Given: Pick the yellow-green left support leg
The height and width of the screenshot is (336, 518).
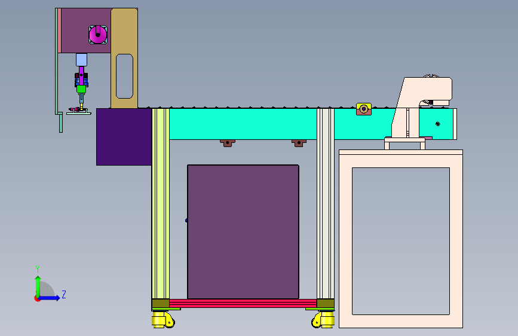Looking at the screenshot, I should 161,203.
